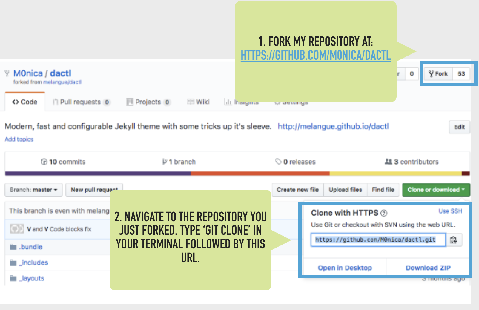
Task: Open the _layouts folder
Action: (x=32, y=278)
